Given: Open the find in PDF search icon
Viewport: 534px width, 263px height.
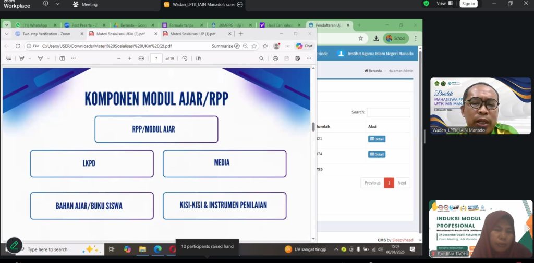Looking at the screenshot, I should tap(261, 58).
